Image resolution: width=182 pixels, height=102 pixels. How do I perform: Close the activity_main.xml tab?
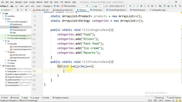tap(50, 10)
